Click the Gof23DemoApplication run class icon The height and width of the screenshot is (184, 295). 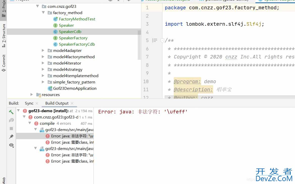coord(50,88)
